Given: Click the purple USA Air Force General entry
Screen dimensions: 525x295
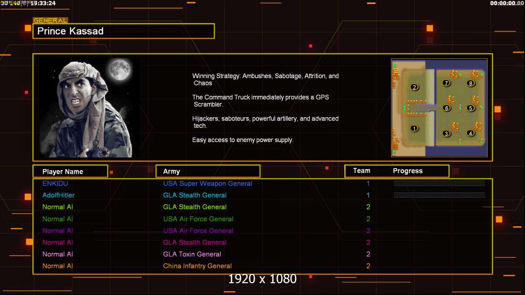Looking at the screenshot, I should click(198, 231).
